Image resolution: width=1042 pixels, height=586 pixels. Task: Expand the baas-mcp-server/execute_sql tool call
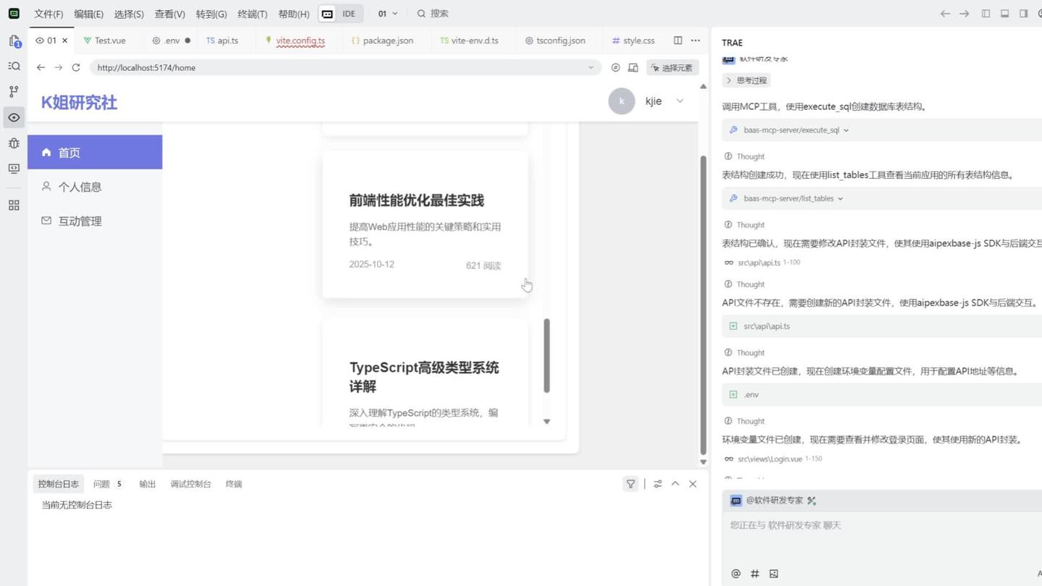click(787, 130)
